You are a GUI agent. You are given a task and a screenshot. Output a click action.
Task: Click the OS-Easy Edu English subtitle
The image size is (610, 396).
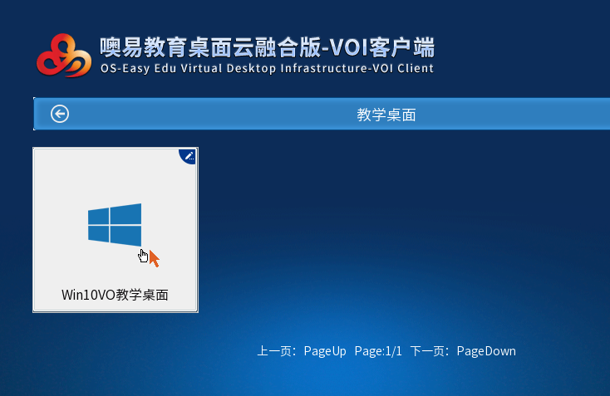(266, 69)
